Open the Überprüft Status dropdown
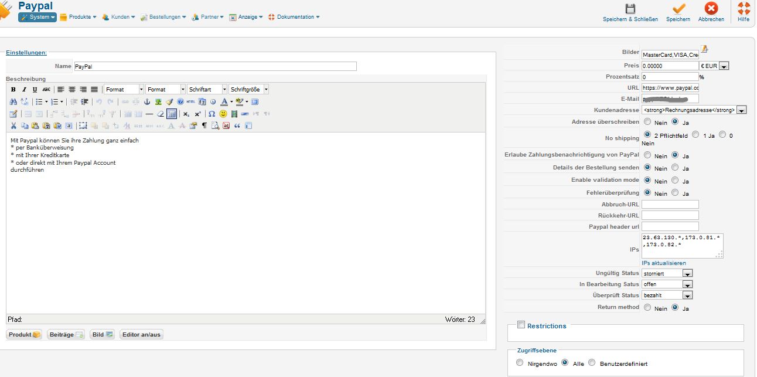757x377 pixels. [667, 296]
